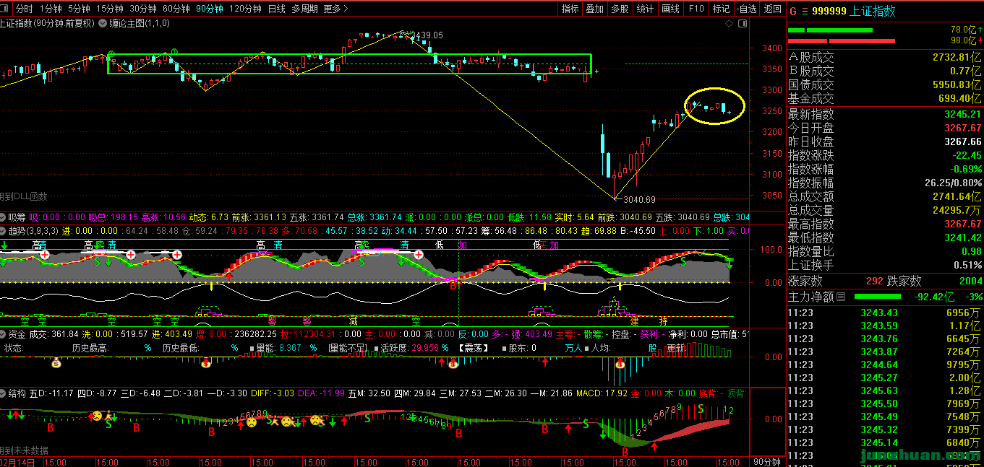Click the red G icon beside 999999

click(792, 11)
